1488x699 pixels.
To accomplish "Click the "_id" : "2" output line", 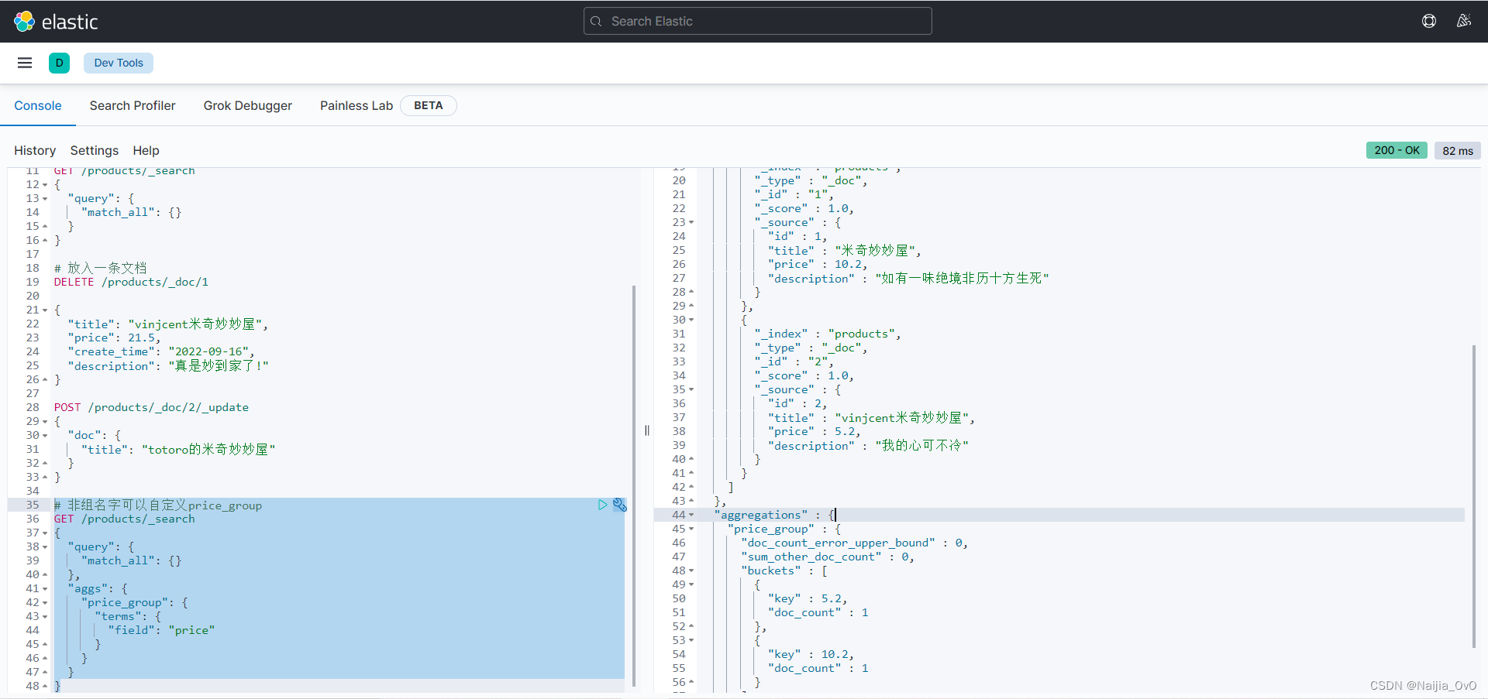I will click(794, 362).
